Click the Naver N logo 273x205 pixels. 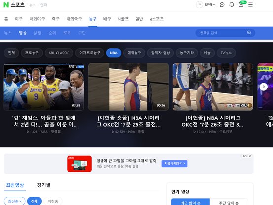point(6,5)
